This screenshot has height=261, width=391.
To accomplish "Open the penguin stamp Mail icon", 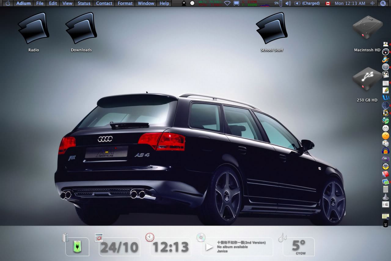I will tap(386, 75).
